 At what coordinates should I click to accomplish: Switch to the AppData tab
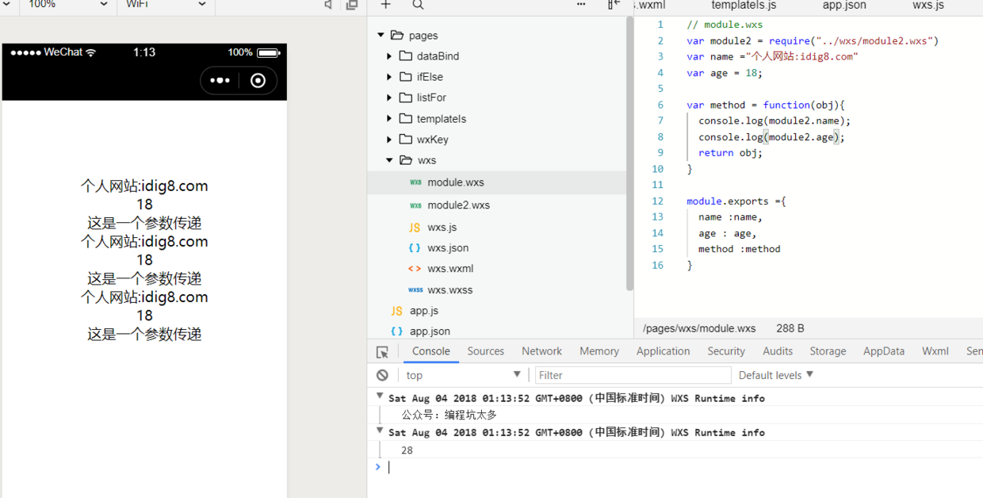884,351
